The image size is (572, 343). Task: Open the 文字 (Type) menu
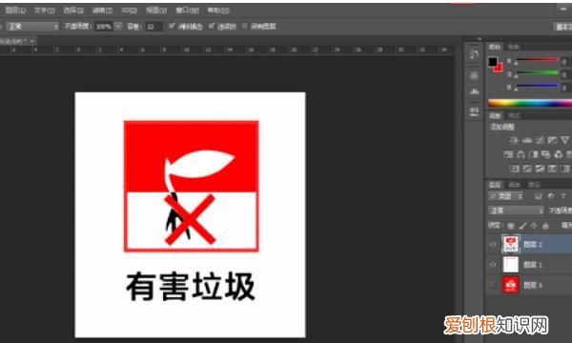[44, 10]
